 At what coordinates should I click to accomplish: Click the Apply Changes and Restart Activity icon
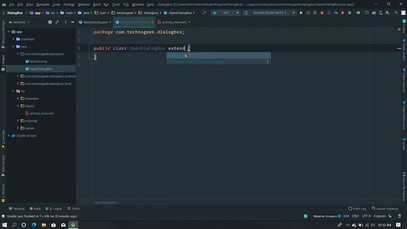coord(308,13)
